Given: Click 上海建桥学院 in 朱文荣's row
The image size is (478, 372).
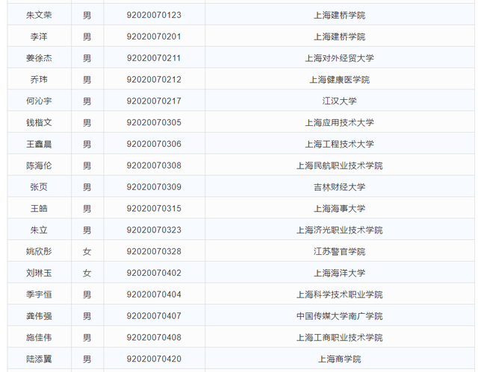Looking at the screenshot, I should click(340, 15).
